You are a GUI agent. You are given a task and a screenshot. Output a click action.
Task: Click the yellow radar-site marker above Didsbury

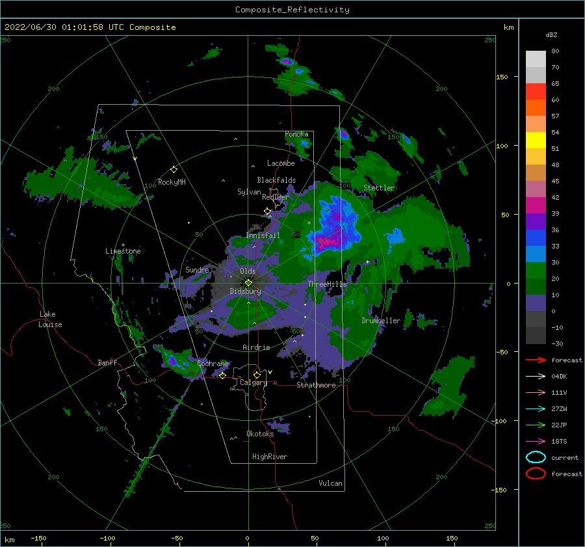click(x=248, y=283)
